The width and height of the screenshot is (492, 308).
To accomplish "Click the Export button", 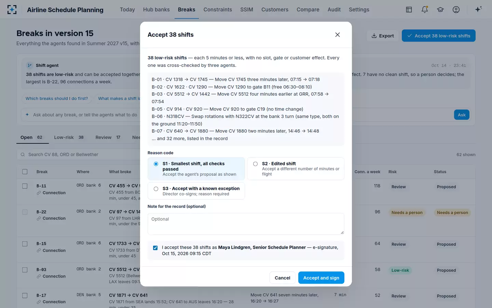I will pyautogui.click(x=383, y=36).
